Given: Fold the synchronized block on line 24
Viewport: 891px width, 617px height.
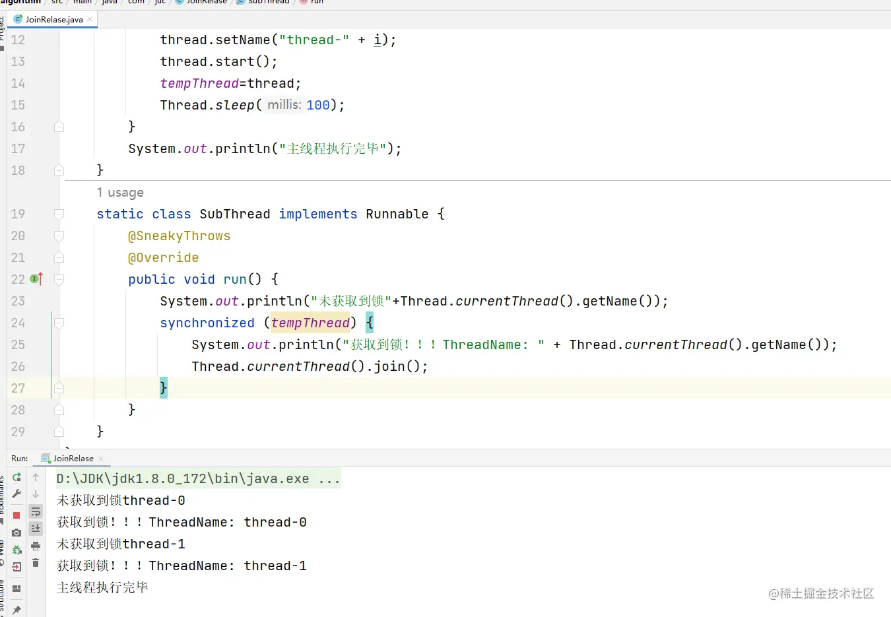Looking at the screenshot, I should (x=59, y=323).
